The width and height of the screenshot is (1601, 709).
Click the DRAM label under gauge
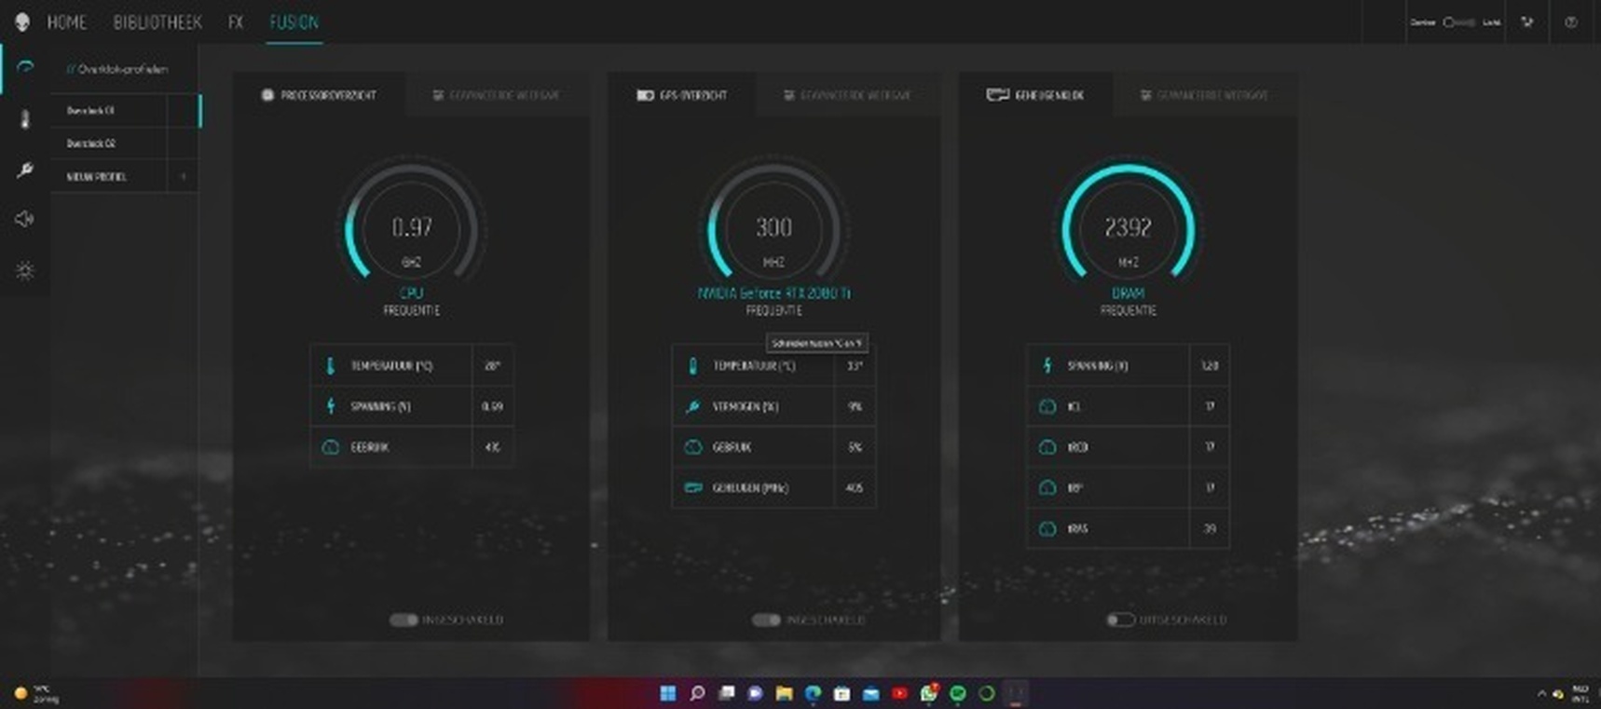1128,293
